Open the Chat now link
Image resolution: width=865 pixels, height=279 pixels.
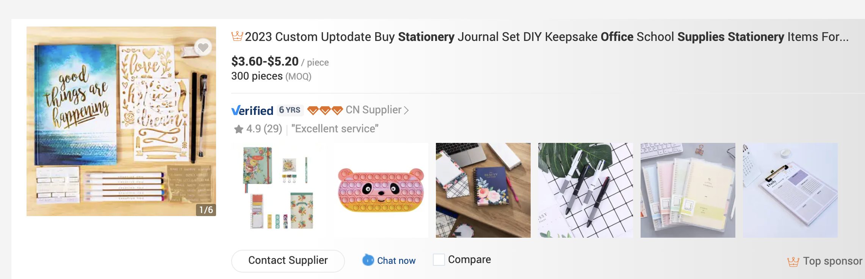[x=396, y=261]
